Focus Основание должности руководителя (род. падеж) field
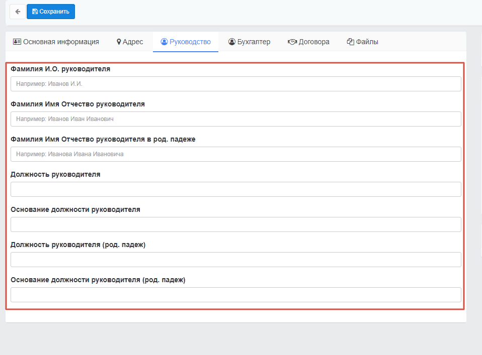482x355 pixels. click(236, 295)
